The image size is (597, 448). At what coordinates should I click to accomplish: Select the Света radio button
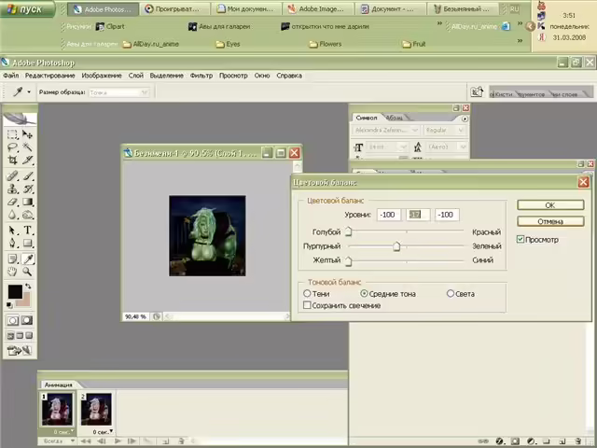(450, 293)
